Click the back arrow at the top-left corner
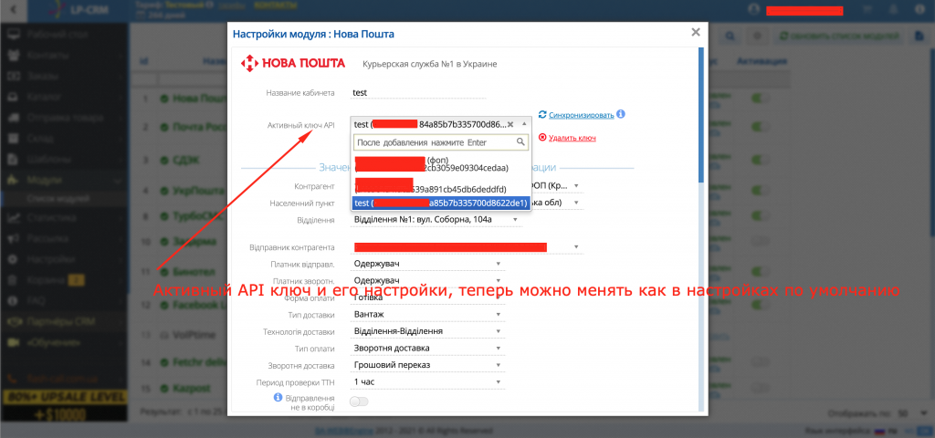This screenshot has height=438, width=935. [14, 9]
